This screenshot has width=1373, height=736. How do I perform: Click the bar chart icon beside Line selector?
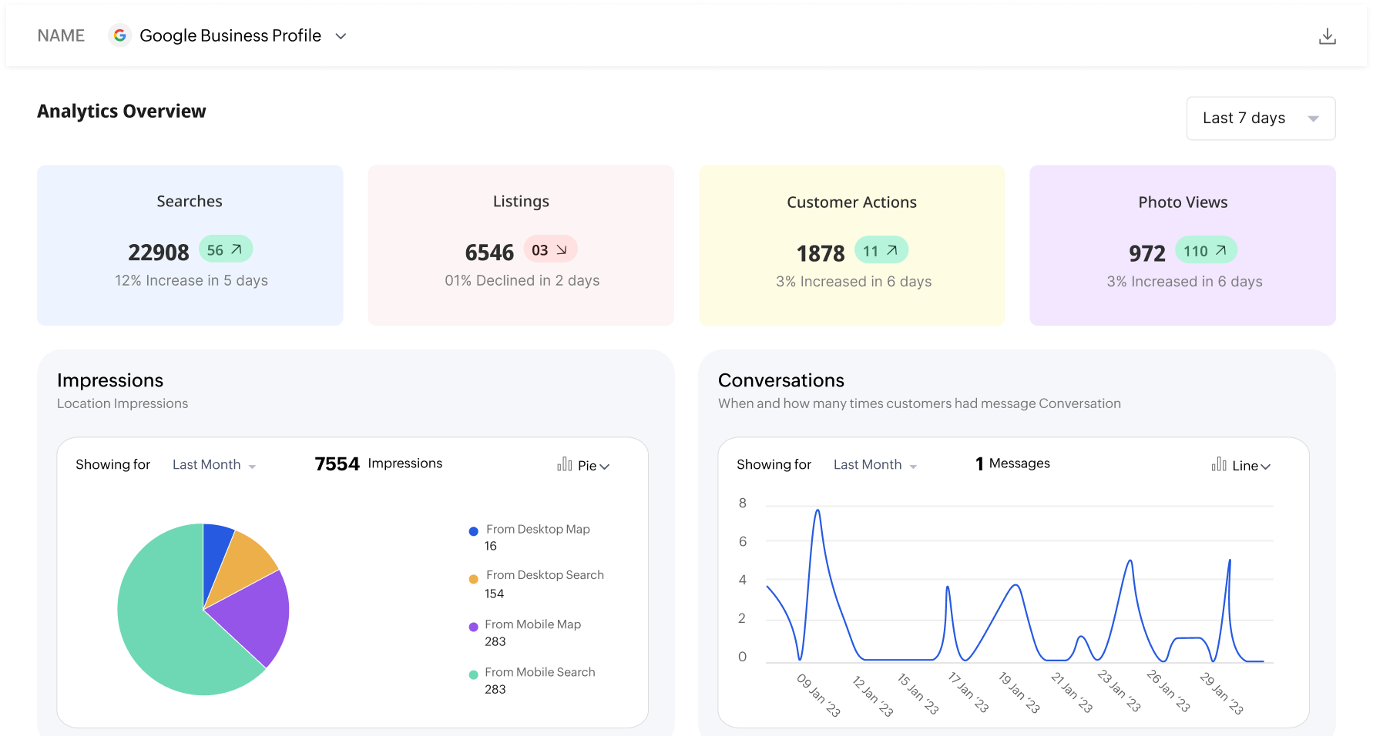click(x=1219, y=465)
